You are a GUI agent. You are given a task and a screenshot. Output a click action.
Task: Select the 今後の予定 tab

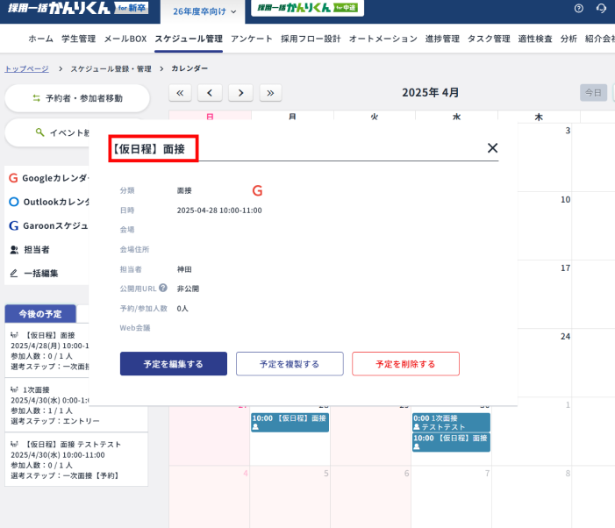tap(40, 314)
